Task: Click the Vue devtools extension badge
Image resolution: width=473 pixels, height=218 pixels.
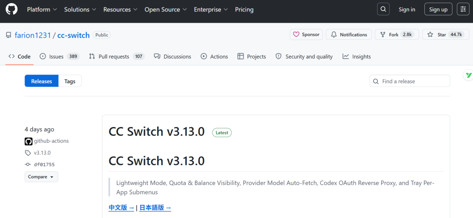Action: [x=468, y=75]
